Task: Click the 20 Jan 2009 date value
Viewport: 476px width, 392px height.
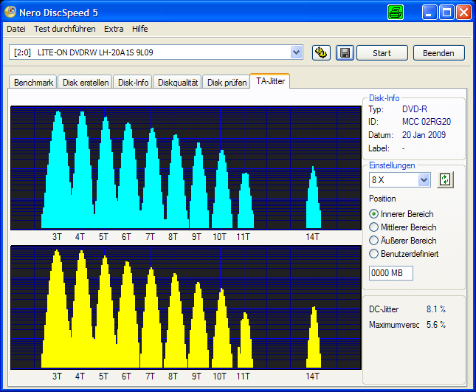Action: (424, 135)
